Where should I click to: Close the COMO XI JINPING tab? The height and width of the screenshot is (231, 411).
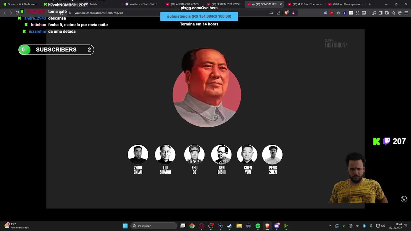coord(281,4)
